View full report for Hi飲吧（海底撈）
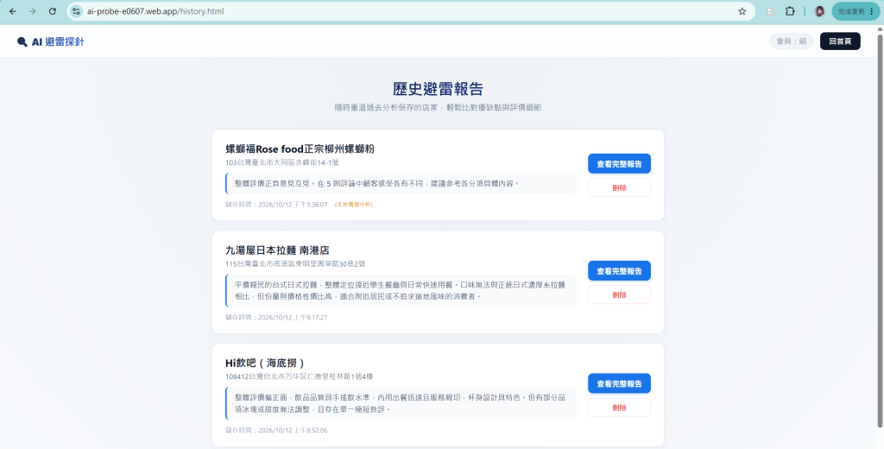Image resolution: width=884 pixels, height=449 pixels. [619, 383]
